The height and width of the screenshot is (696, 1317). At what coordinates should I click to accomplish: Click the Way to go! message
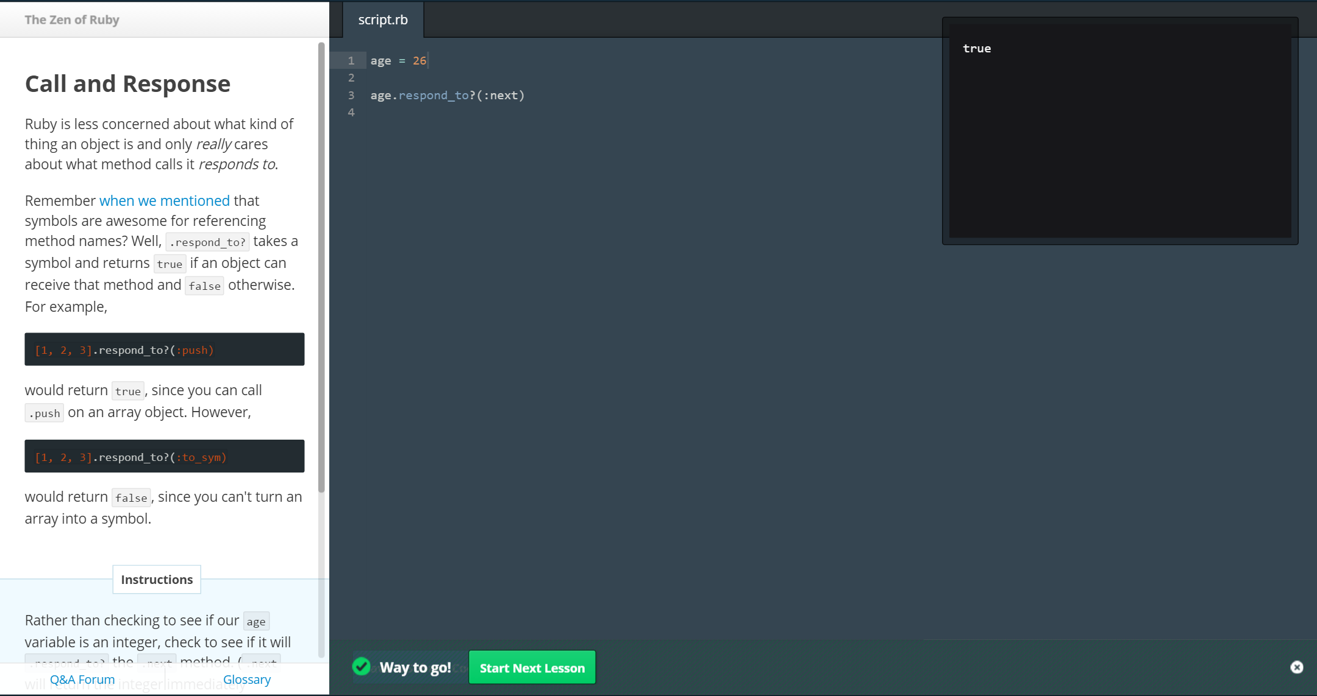click(415, 668)
